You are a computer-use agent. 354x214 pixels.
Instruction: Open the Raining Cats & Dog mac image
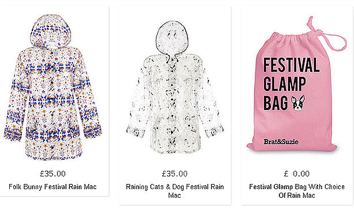point(175,88)
